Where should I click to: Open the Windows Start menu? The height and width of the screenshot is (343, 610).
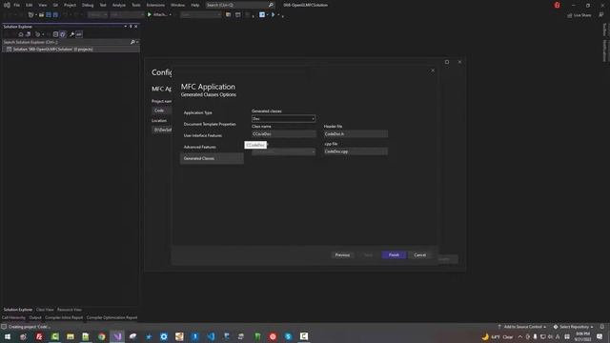tap(7, 336)
